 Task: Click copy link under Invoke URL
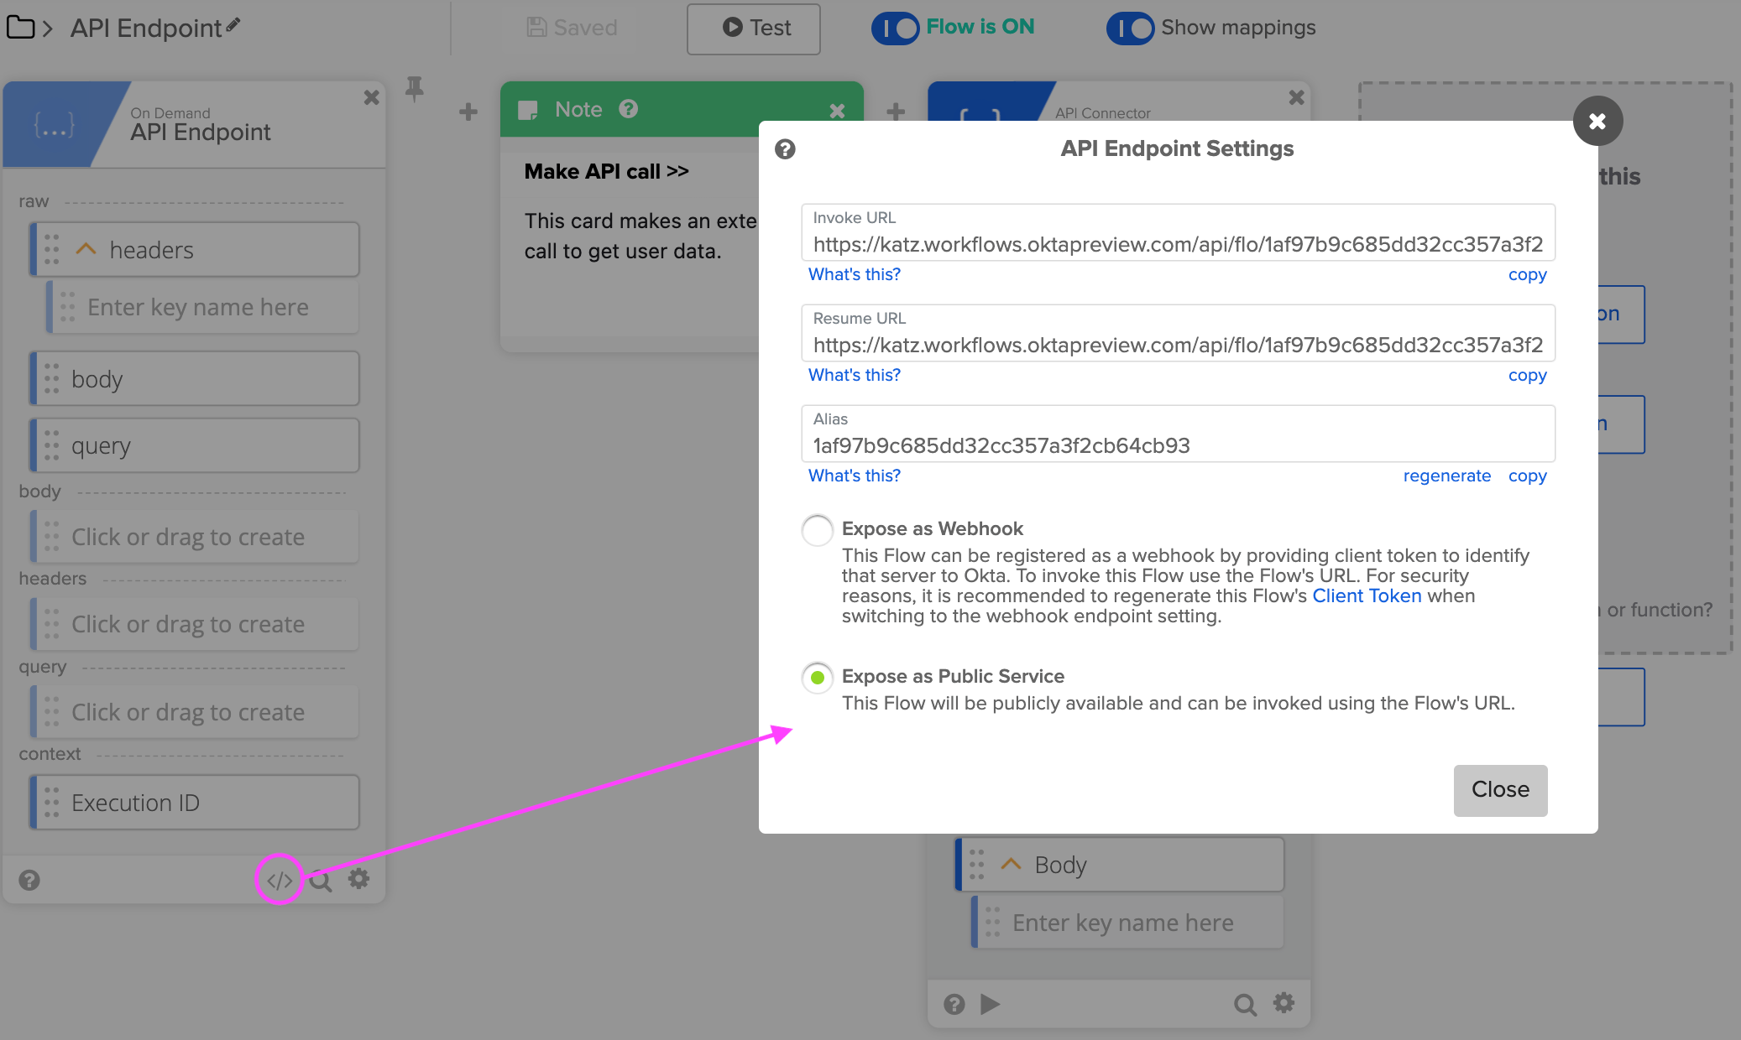[1527, 275]
